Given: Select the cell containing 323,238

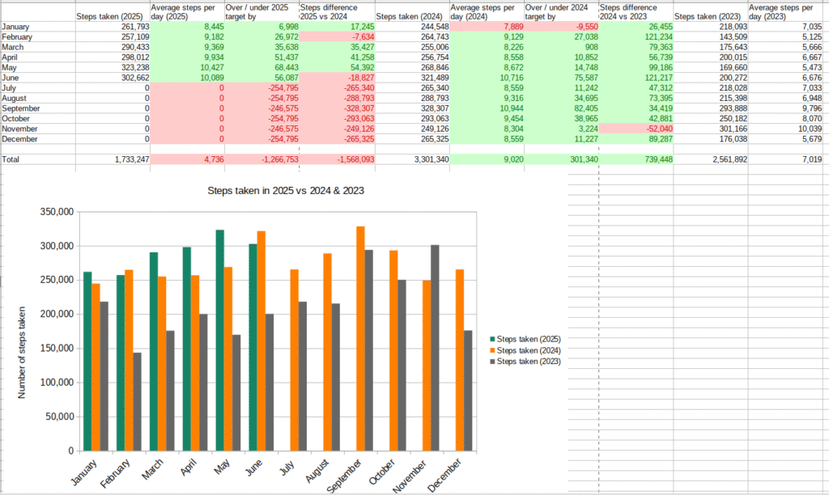Looking at the screenshot, I should tap(113, 68).
